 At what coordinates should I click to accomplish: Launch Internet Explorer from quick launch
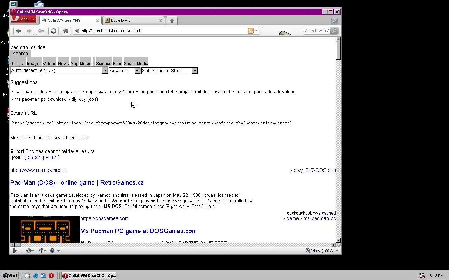tap(35, 276)
